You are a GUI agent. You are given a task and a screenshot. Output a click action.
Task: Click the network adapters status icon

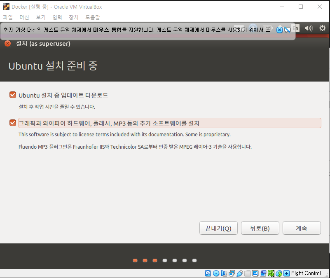coord(232,273)
